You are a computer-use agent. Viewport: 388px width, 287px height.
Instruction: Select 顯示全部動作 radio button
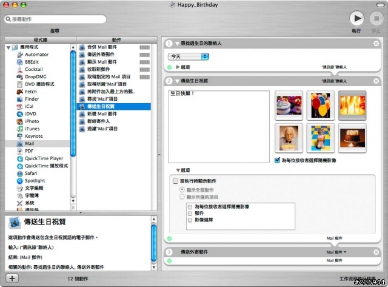click(x=182, y=190)
